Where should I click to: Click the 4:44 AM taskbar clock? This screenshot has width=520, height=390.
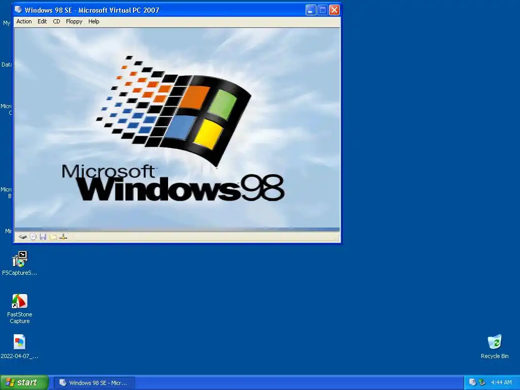tap(501, 383)
